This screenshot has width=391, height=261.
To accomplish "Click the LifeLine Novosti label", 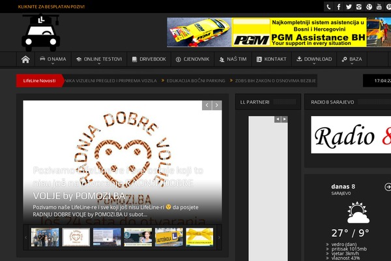I will [39, 81].
